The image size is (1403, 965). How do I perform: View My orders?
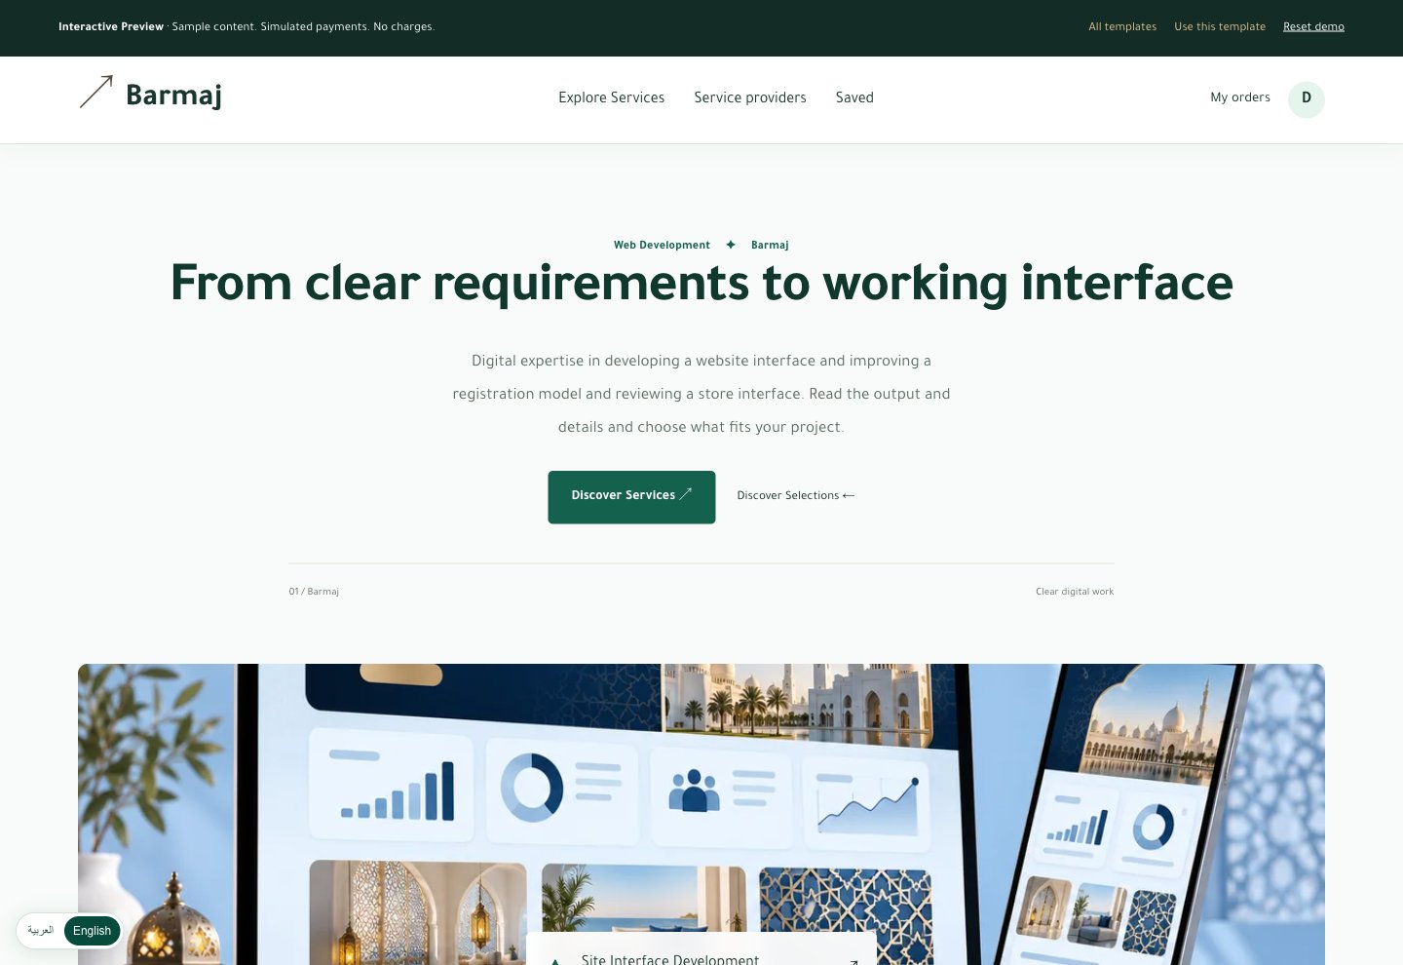(1240, 97)
